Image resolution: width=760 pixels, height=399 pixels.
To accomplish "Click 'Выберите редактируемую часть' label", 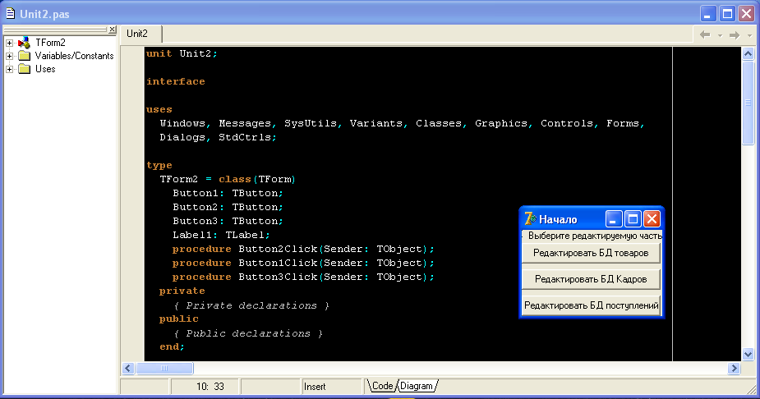I will tap(595, 236).
